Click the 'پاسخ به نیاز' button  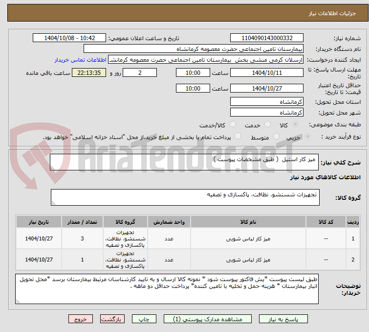(x=283, y=319)
